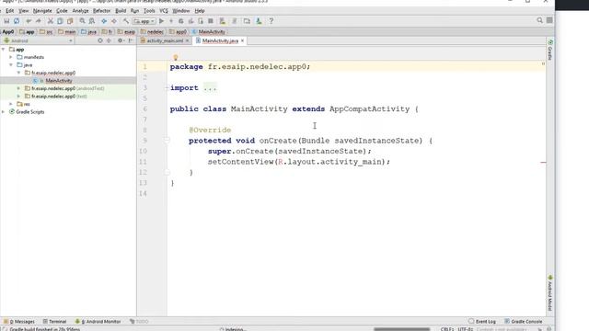589x331 pixels.
Task: Click the scroll from source target icon
Action: 100,40
